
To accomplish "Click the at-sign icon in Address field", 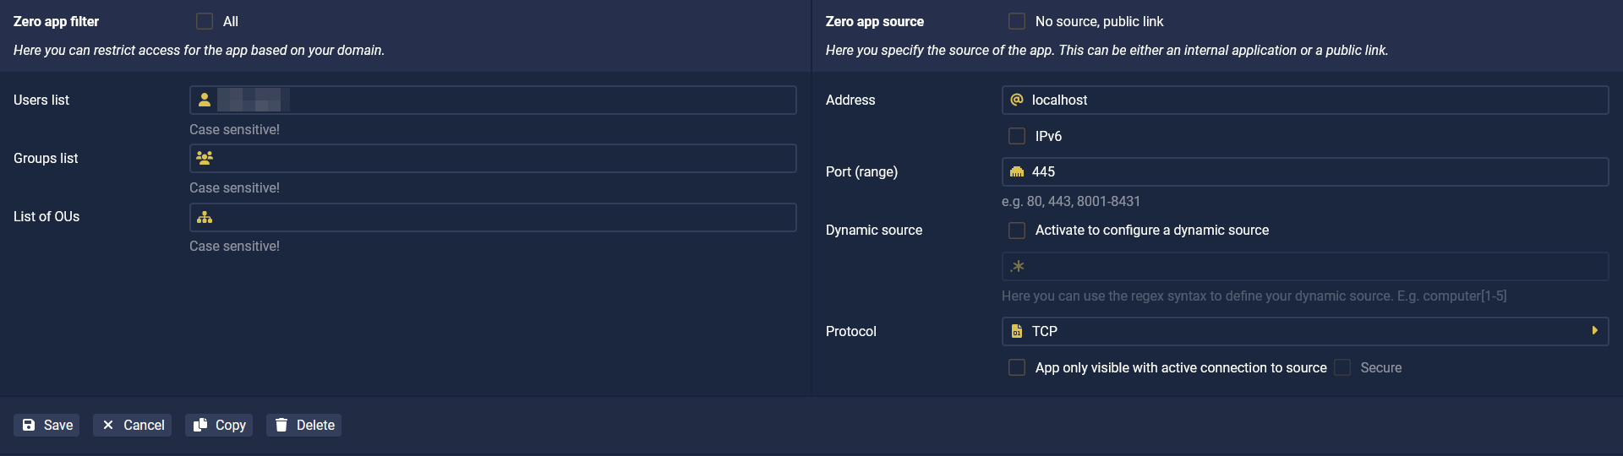I will pyautogui.click(x=1017, y=100).
